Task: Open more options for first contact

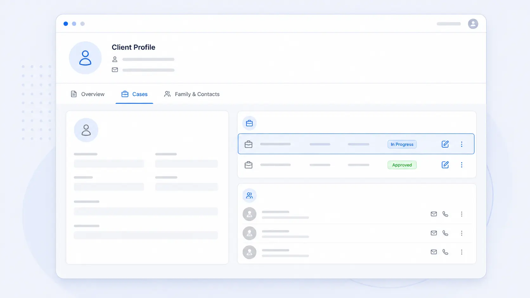Action: 462,214
